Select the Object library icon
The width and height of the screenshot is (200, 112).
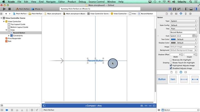coord(181,72)
